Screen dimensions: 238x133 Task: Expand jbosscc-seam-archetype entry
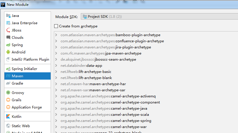point(56,60)
